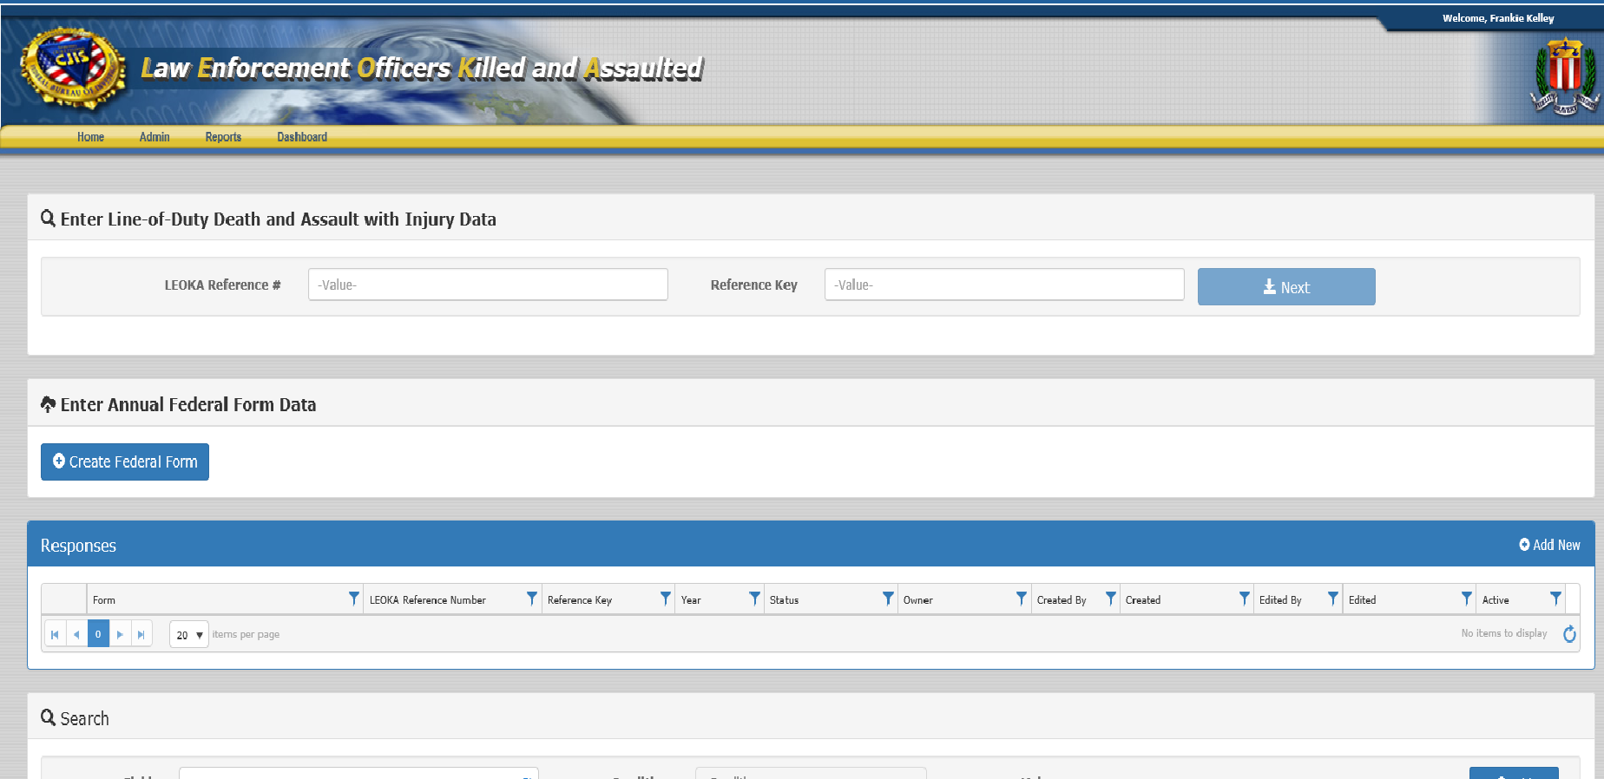Screen dimensions: 1604x779
Task: Click the "Law Enforcement Officers Killed and Assaulted" banner title
Action: 422,68
